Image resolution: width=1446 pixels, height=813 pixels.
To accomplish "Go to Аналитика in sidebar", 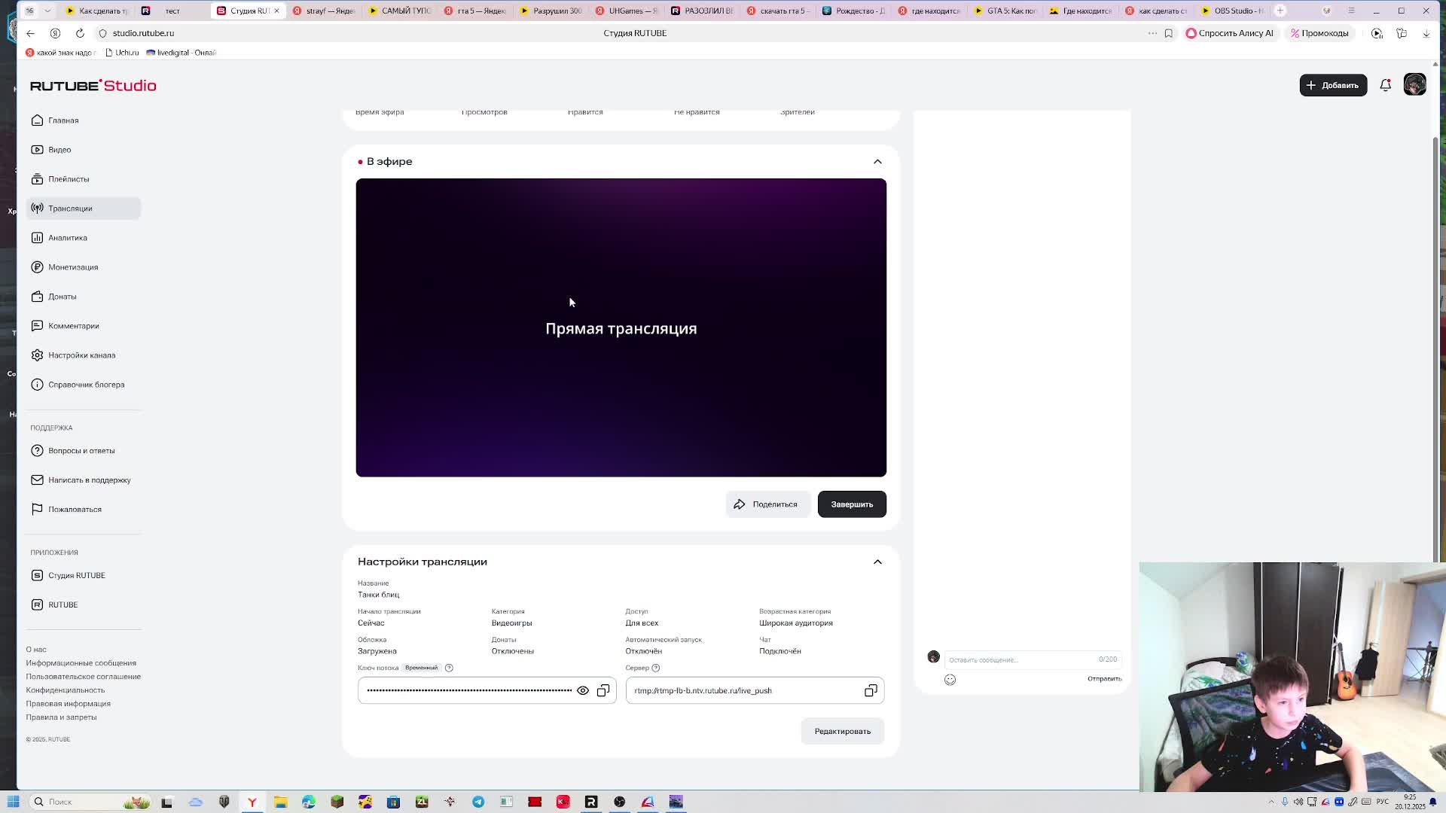I will (x=68, y=238).
